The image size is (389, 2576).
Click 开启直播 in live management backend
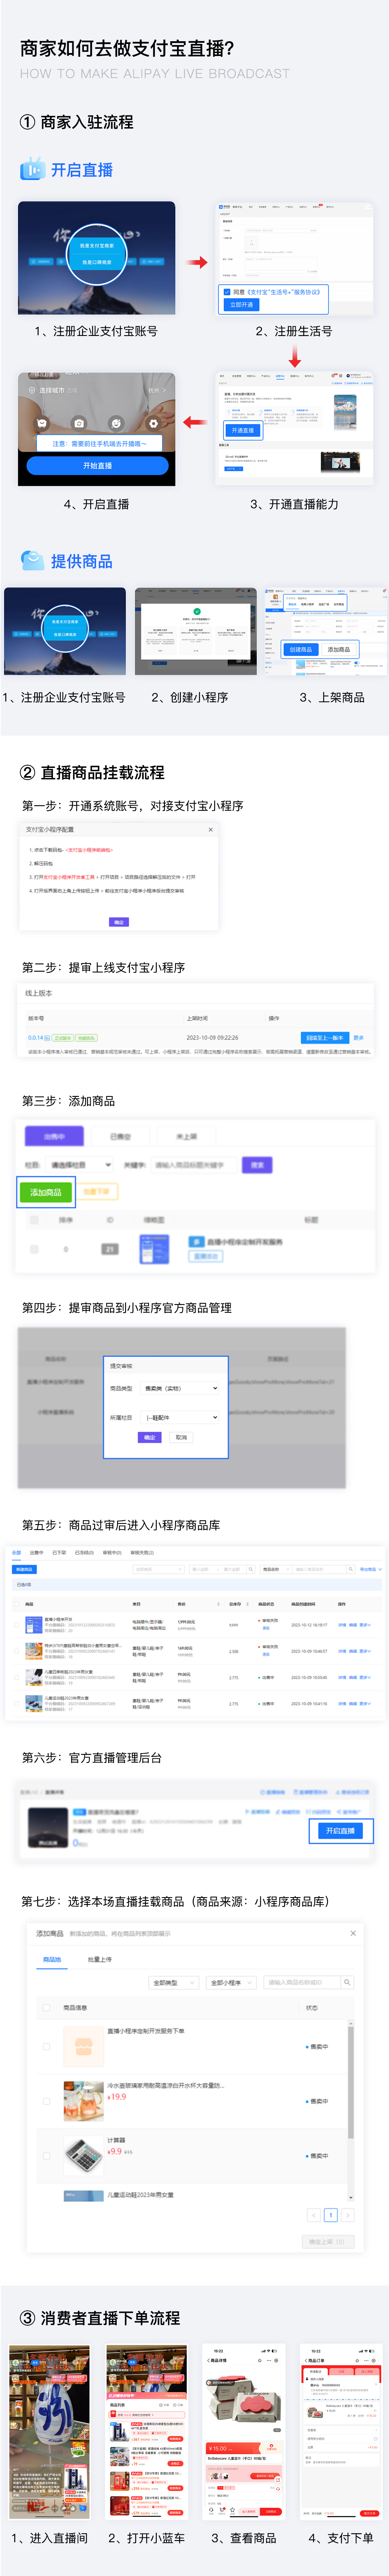pyautogui.click(x=340, y=1831)
